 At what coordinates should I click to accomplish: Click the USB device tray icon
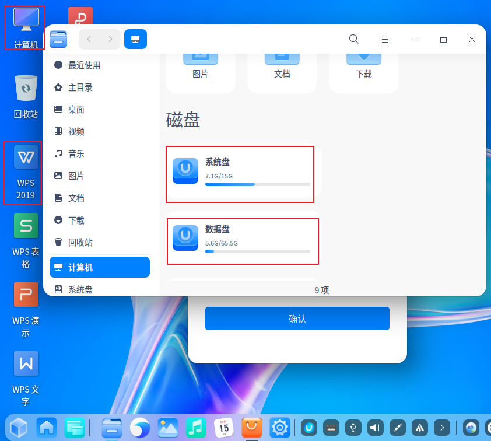[353, 428]
